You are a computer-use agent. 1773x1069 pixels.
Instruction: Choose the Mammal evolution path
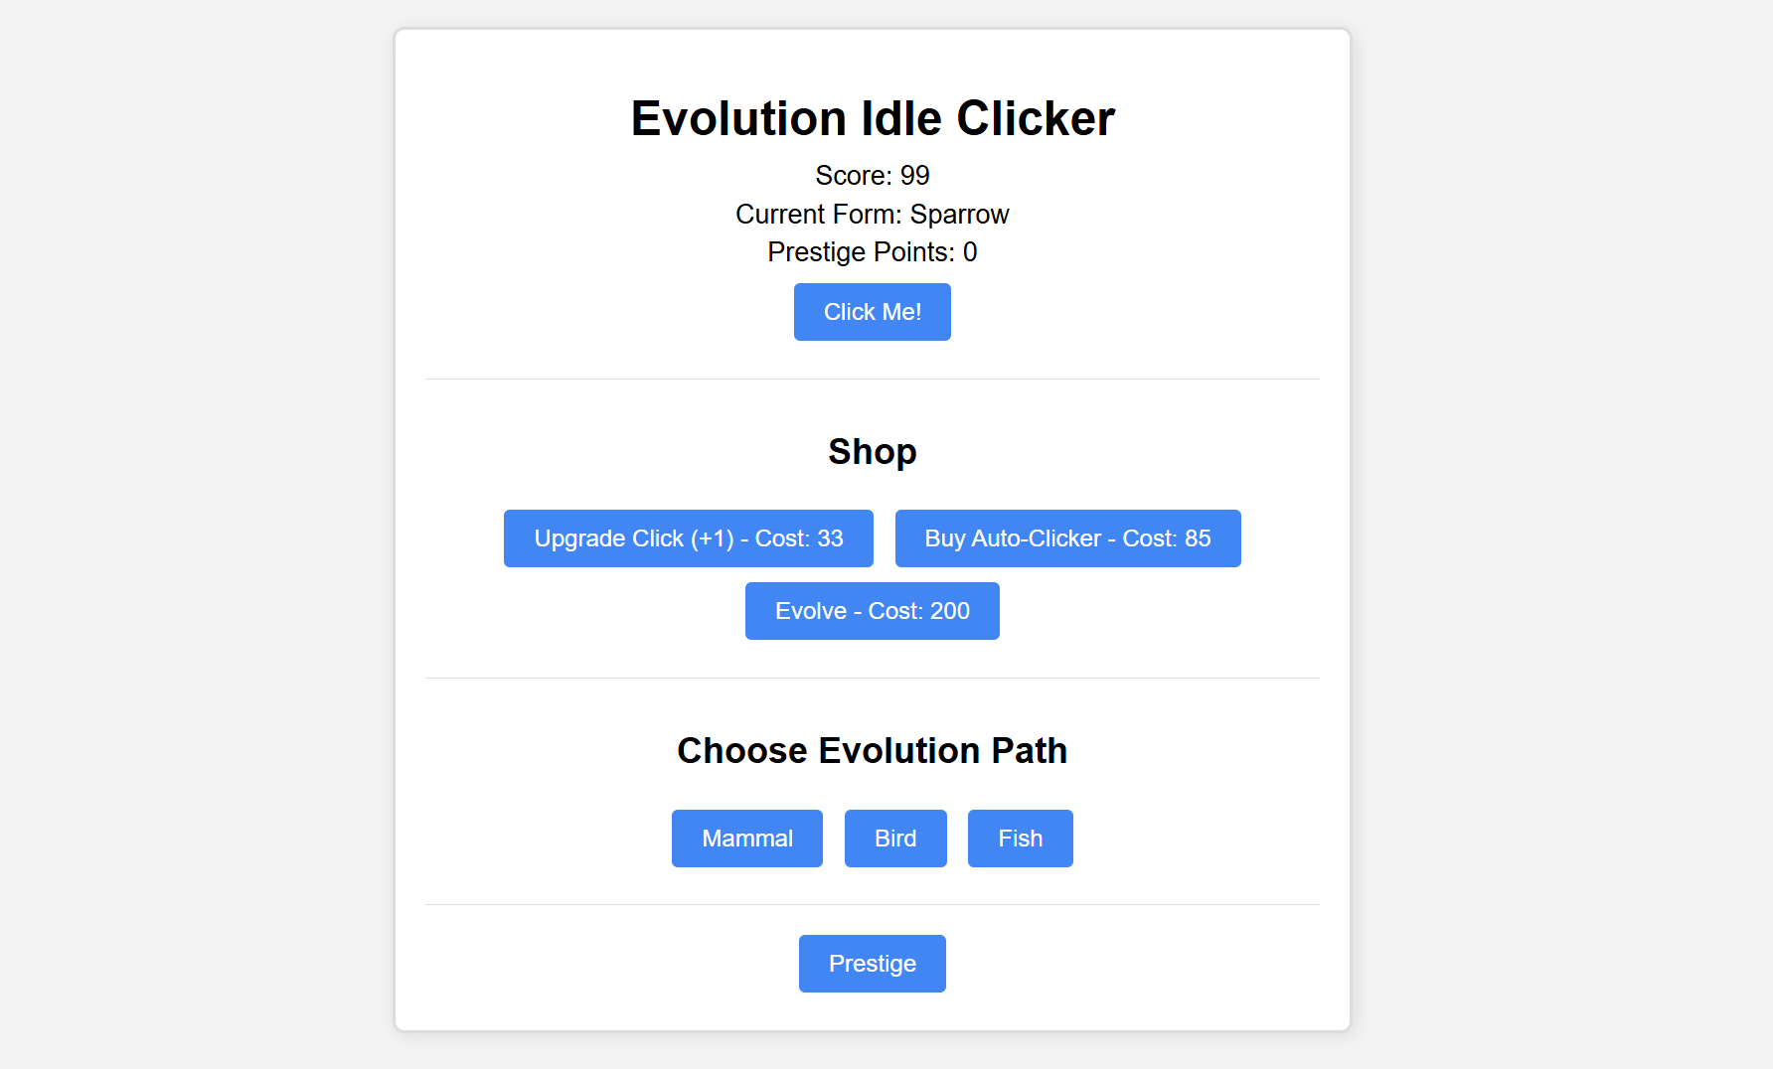(746, 838)
